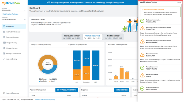Open Terms of use and Privacy Policy link

[45, 100]
